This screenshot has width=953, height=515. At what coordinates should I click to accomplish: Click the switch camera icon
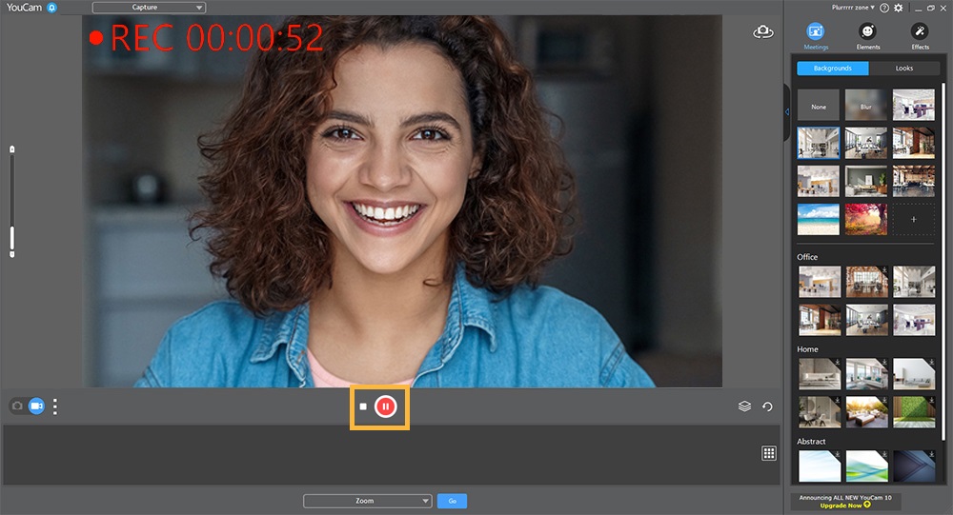(763, 32)
